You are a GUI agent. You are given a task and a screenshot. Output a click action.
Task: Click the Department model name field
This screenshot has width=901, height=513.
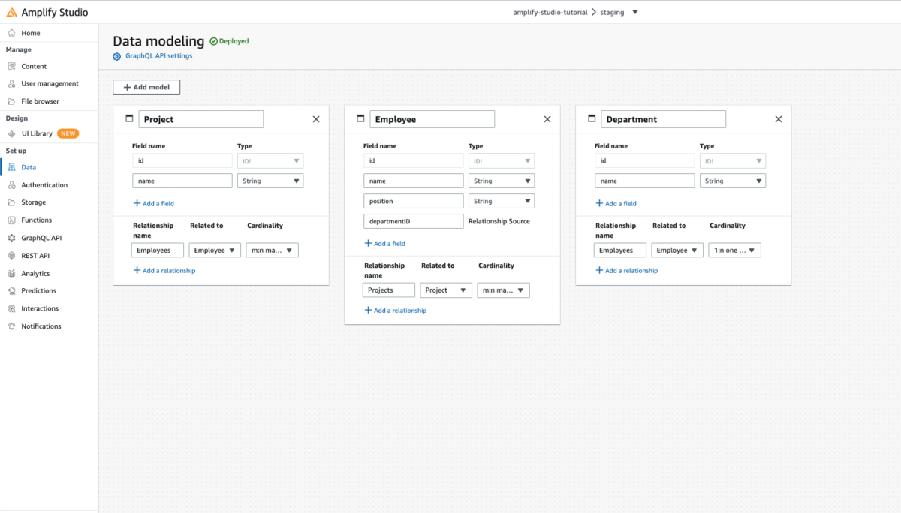pos(664,119)
